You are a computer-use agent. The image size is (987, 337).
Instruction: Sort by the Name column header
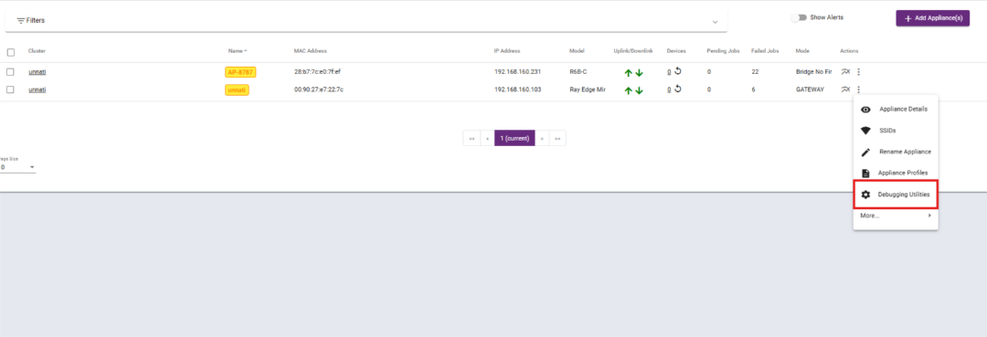[x=238, y=51]
